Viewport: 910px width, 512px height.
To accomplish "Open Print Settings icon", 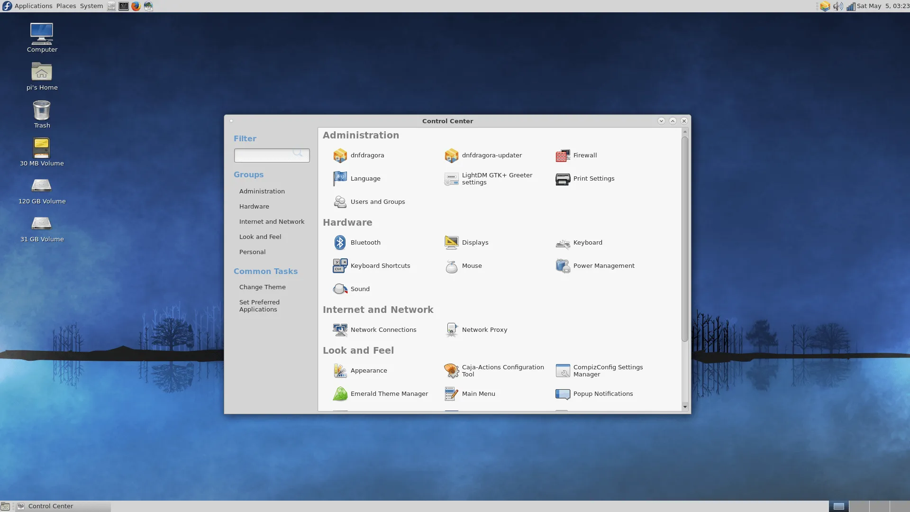I will 563,179.
